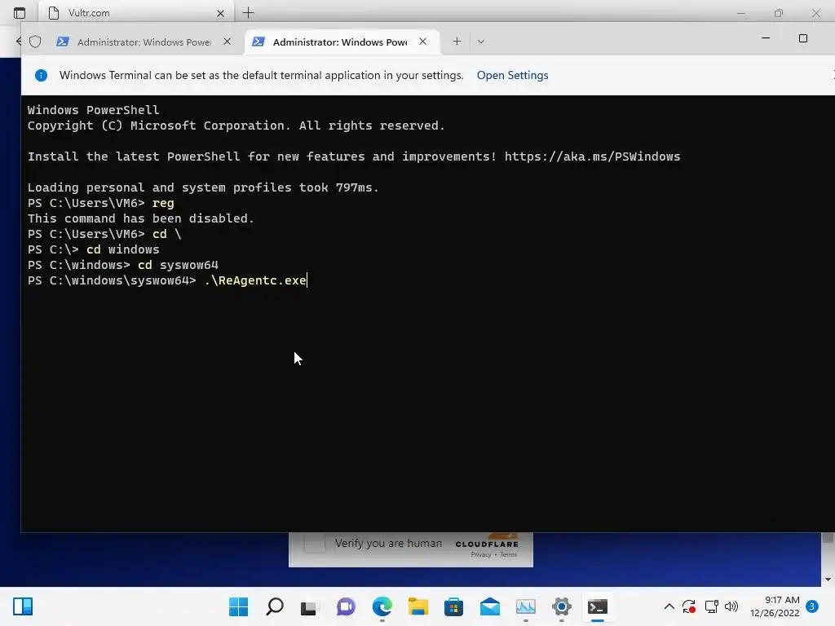
Task: Open File Explorer from the taskbar
Action: (418, 606)
